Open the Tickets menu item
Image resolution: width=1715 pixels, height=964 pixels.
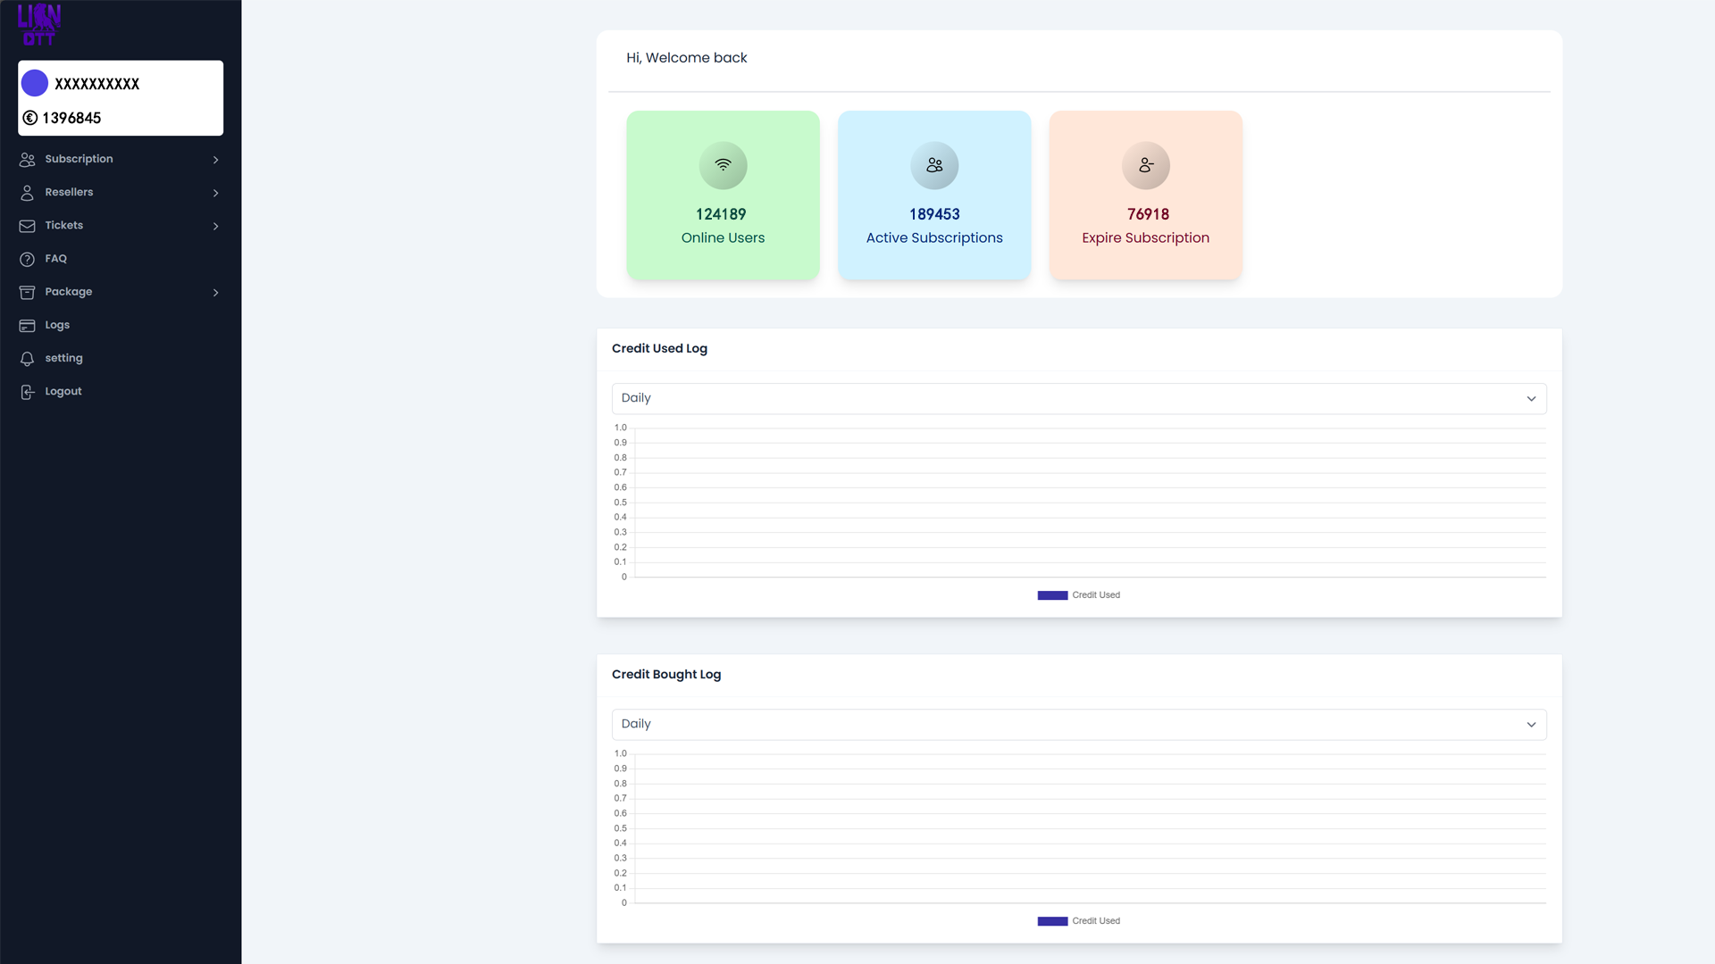(64, 226)
